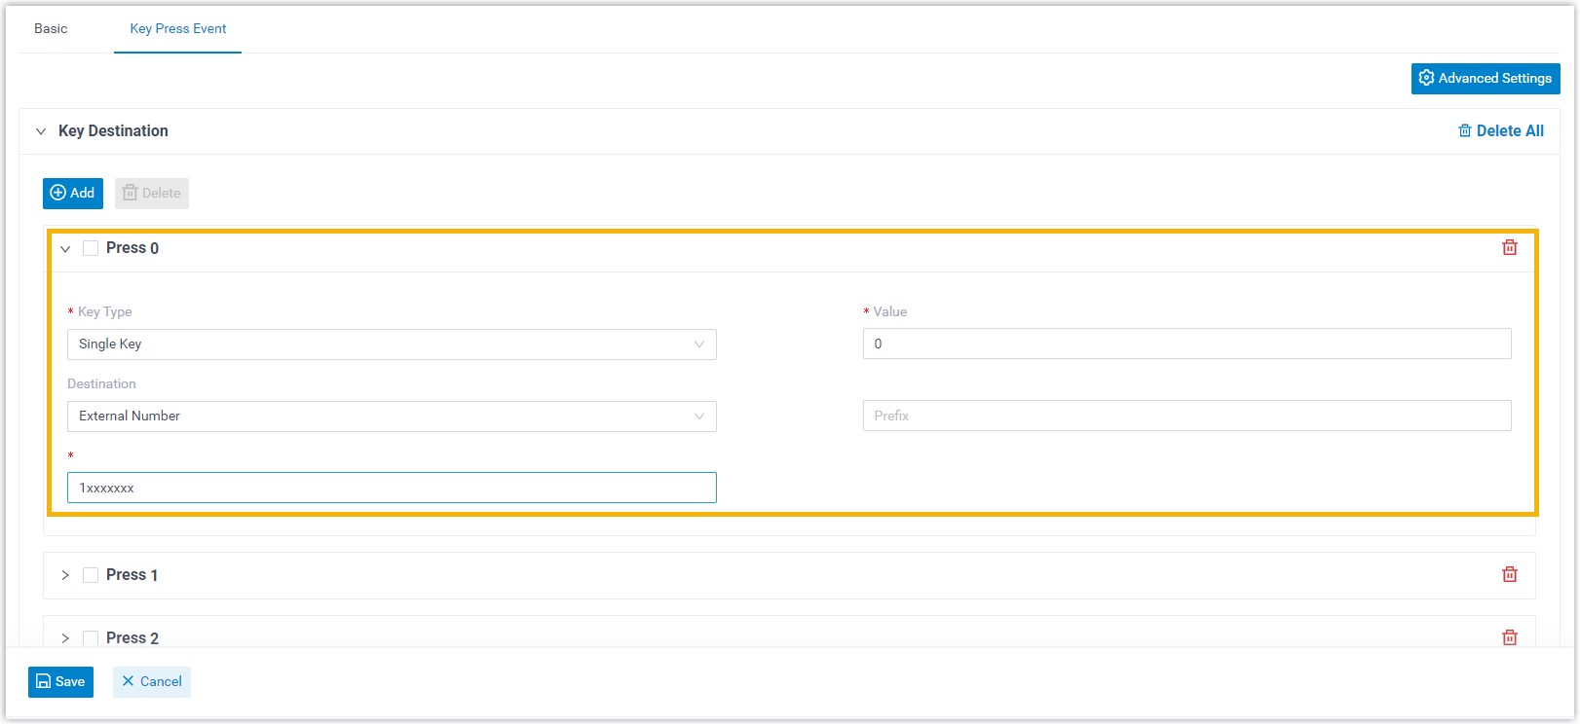Collapse the Press 0 section
The width and height of the screenshot is (1580, 725).
pyautogui.click(x=65, y=249)
